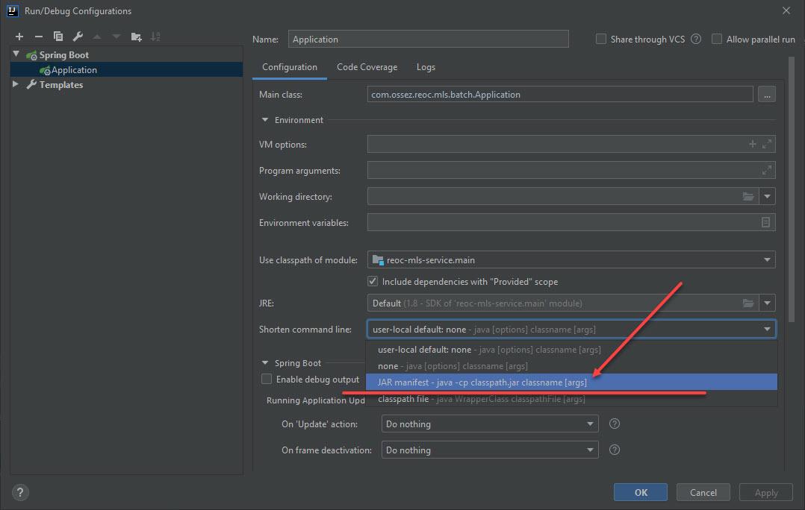This screenshot has height=510, width=805.
Task: Expand the Templates node
Action: (x=15, y=84)
